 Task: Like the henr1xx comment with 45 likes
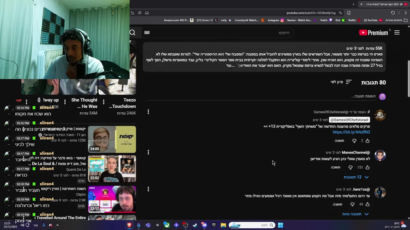pyautogui.click(x=367, y=204)
